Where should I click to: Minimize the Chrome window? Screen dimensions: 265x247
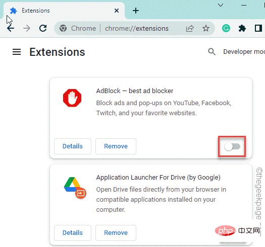coord(244,5)
